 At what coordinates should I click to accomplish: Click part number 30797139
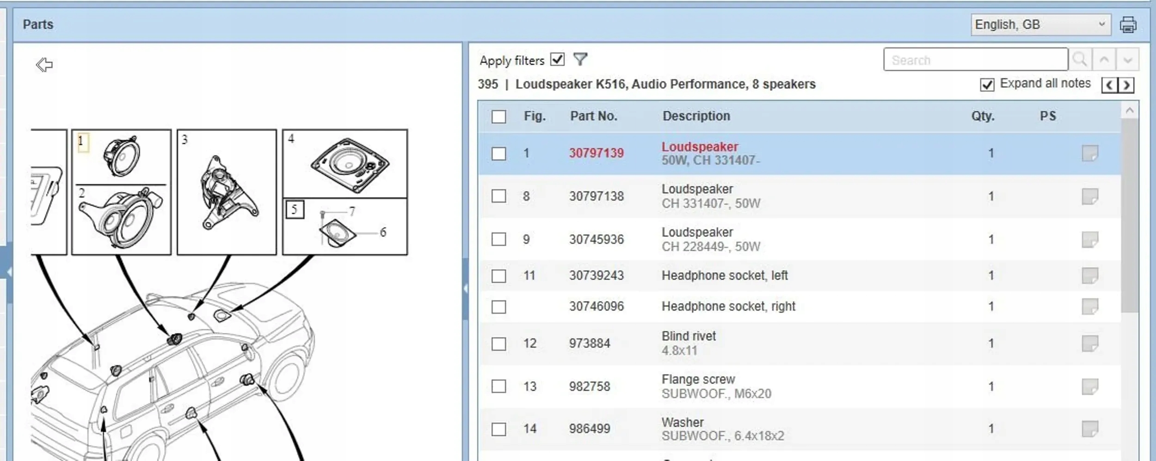pos(596,153)
